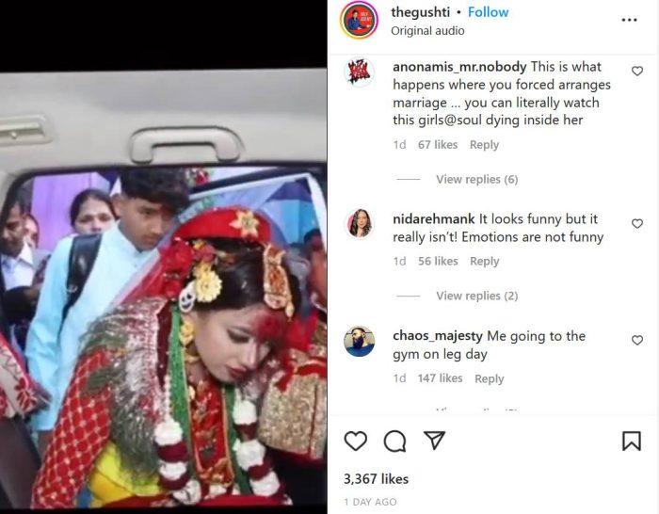The image size is (659, 514).
Task: Expand View replies (2)
Action: click(476, 296)
